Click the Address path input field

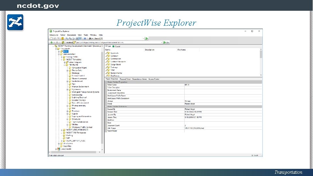118,42
